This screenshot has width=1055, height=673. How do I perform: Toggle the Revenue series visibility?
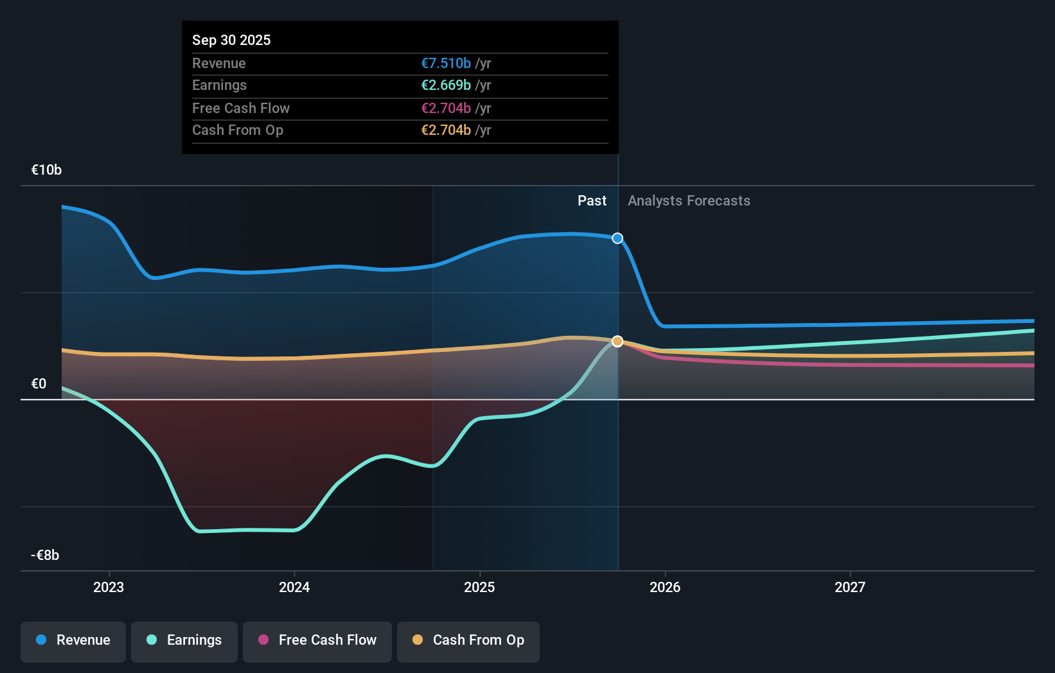pos(73,642)
